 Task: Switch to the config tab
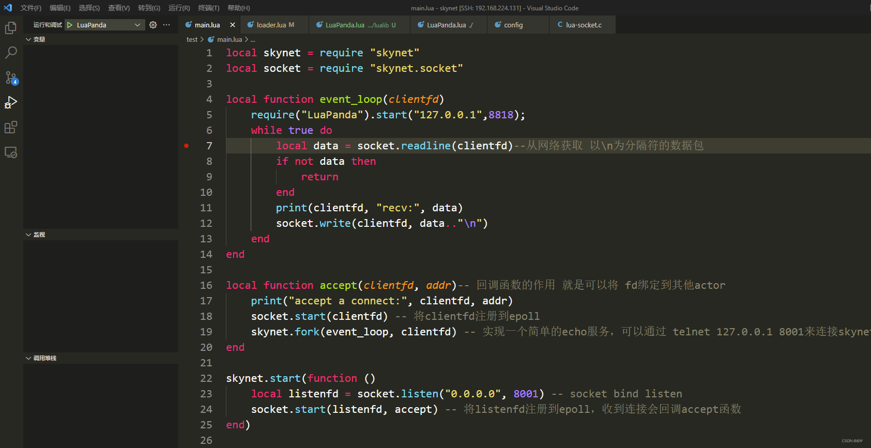click(x=518, y=25)
